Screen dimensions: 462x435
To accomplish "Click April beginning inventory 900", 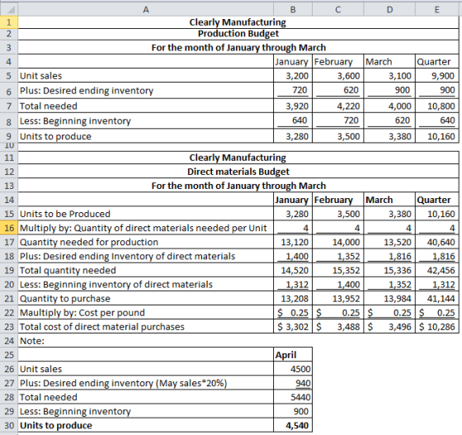I will (x=301, y=411).
